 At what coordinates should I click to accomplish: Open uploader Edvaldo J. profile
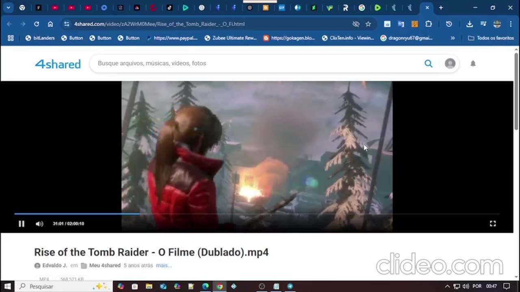54,265
